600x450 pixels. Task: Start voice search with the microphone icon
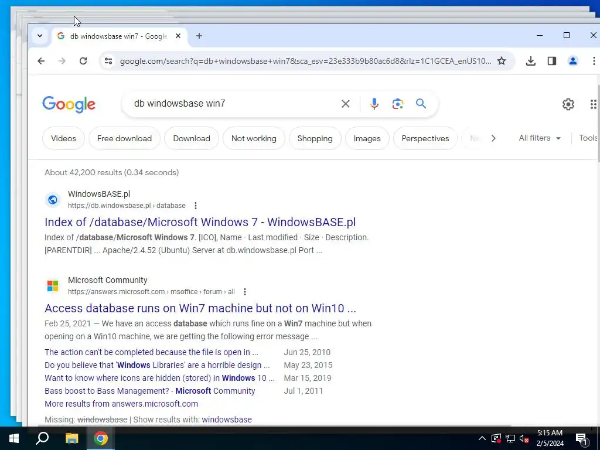(x=374, y=104)
